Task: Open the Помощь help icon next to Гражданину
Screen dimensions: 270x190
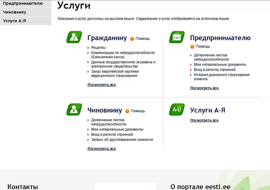Action: click(132, 39)
